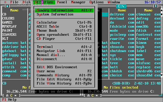The image size is (163, 102).
Task: Open the User menu entry
Action: pyautogui.click(x=64, y=71)
